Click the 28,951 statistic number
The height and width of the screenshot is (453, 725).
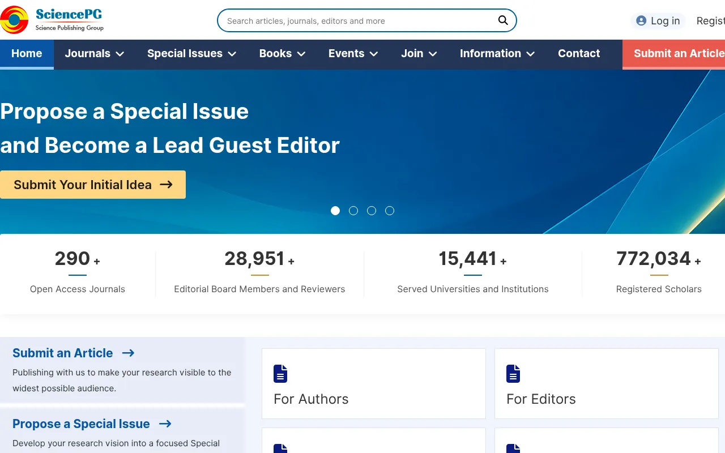255,259
